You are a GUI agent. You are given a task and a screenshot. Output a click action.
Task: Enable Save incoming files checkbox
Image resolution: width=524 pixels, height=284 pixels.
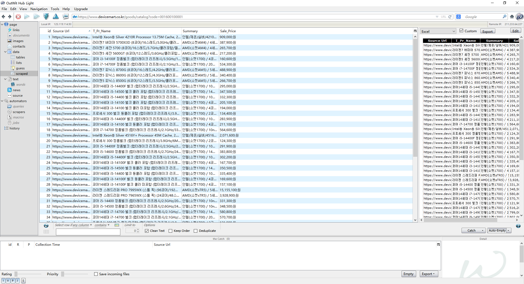pos(96,274)
